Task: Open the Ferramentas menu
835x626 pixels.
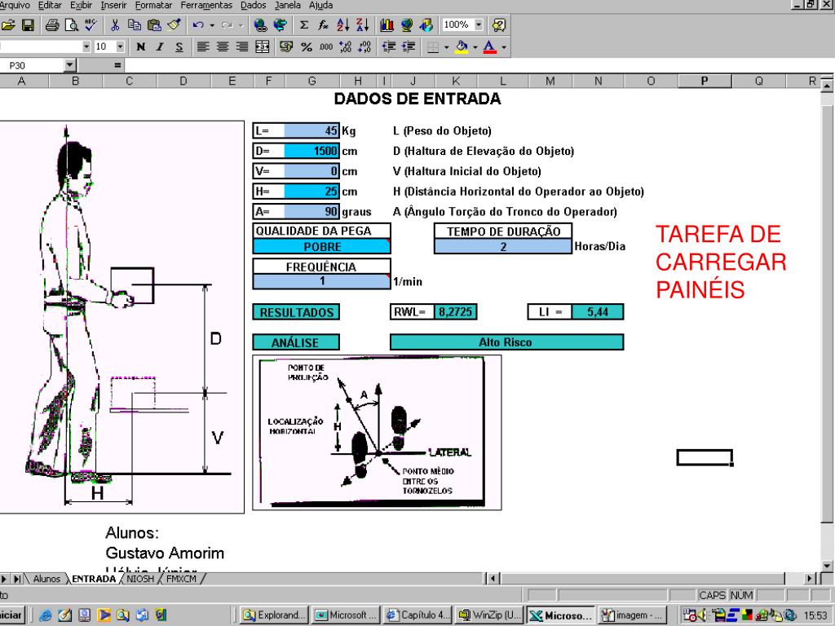Action: pos(205,6)
